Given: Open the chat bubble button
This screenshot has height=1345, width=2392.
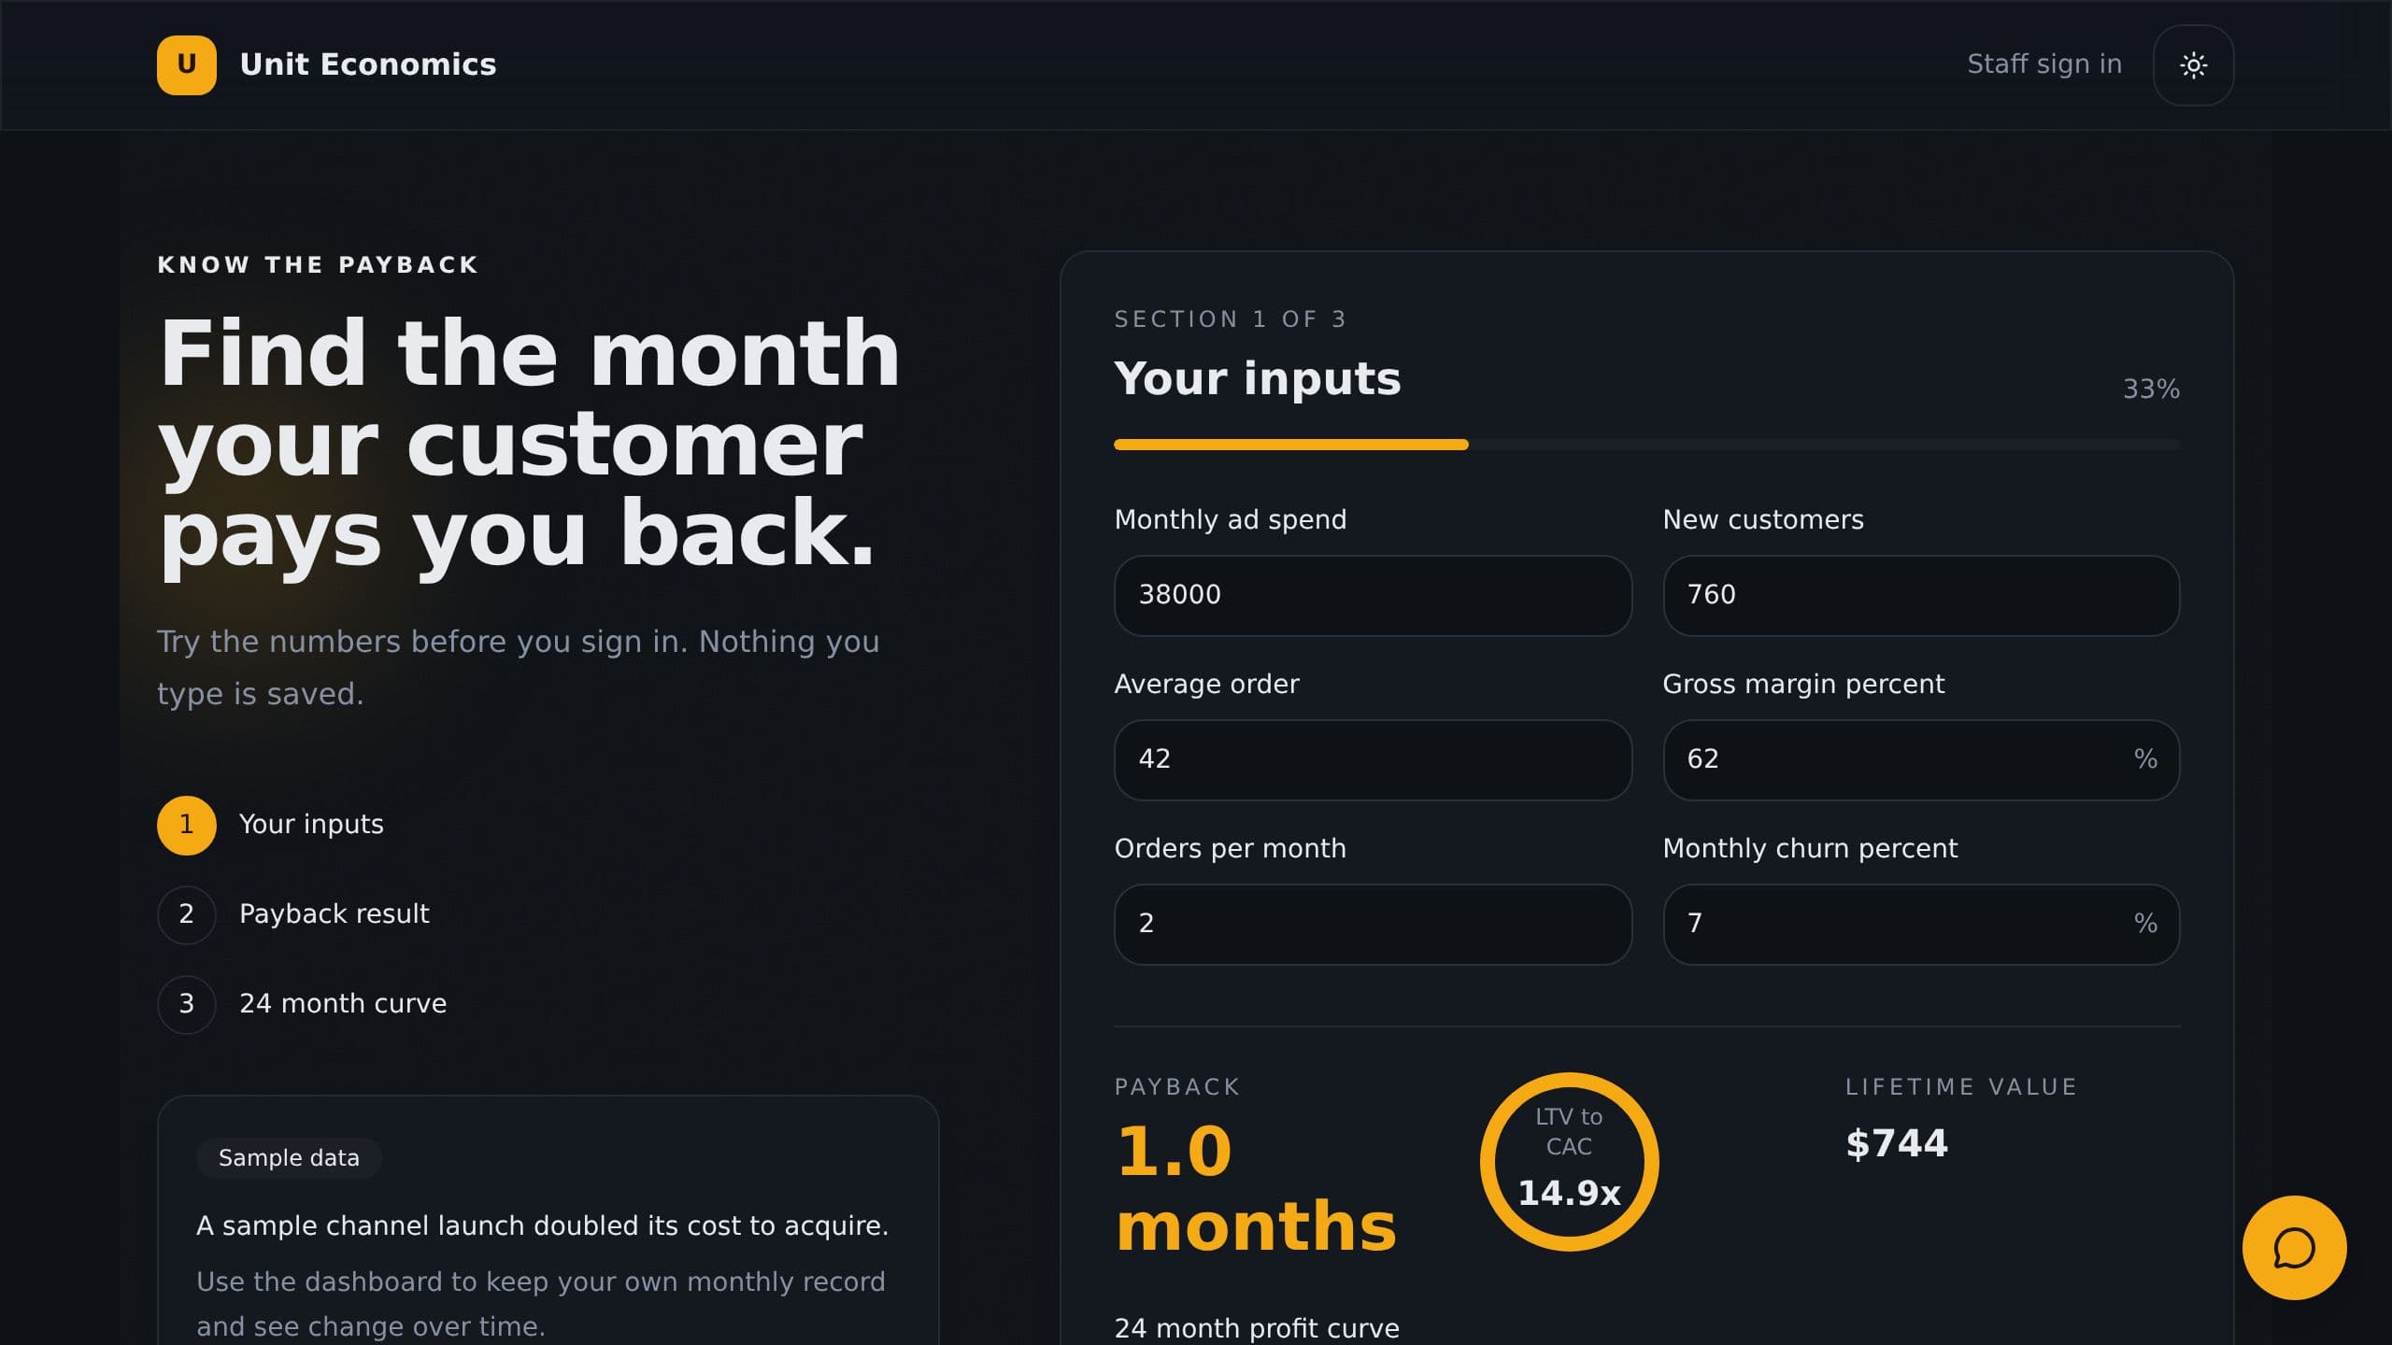Looking at the screenshot, I should click(x=2294, y=1248).
